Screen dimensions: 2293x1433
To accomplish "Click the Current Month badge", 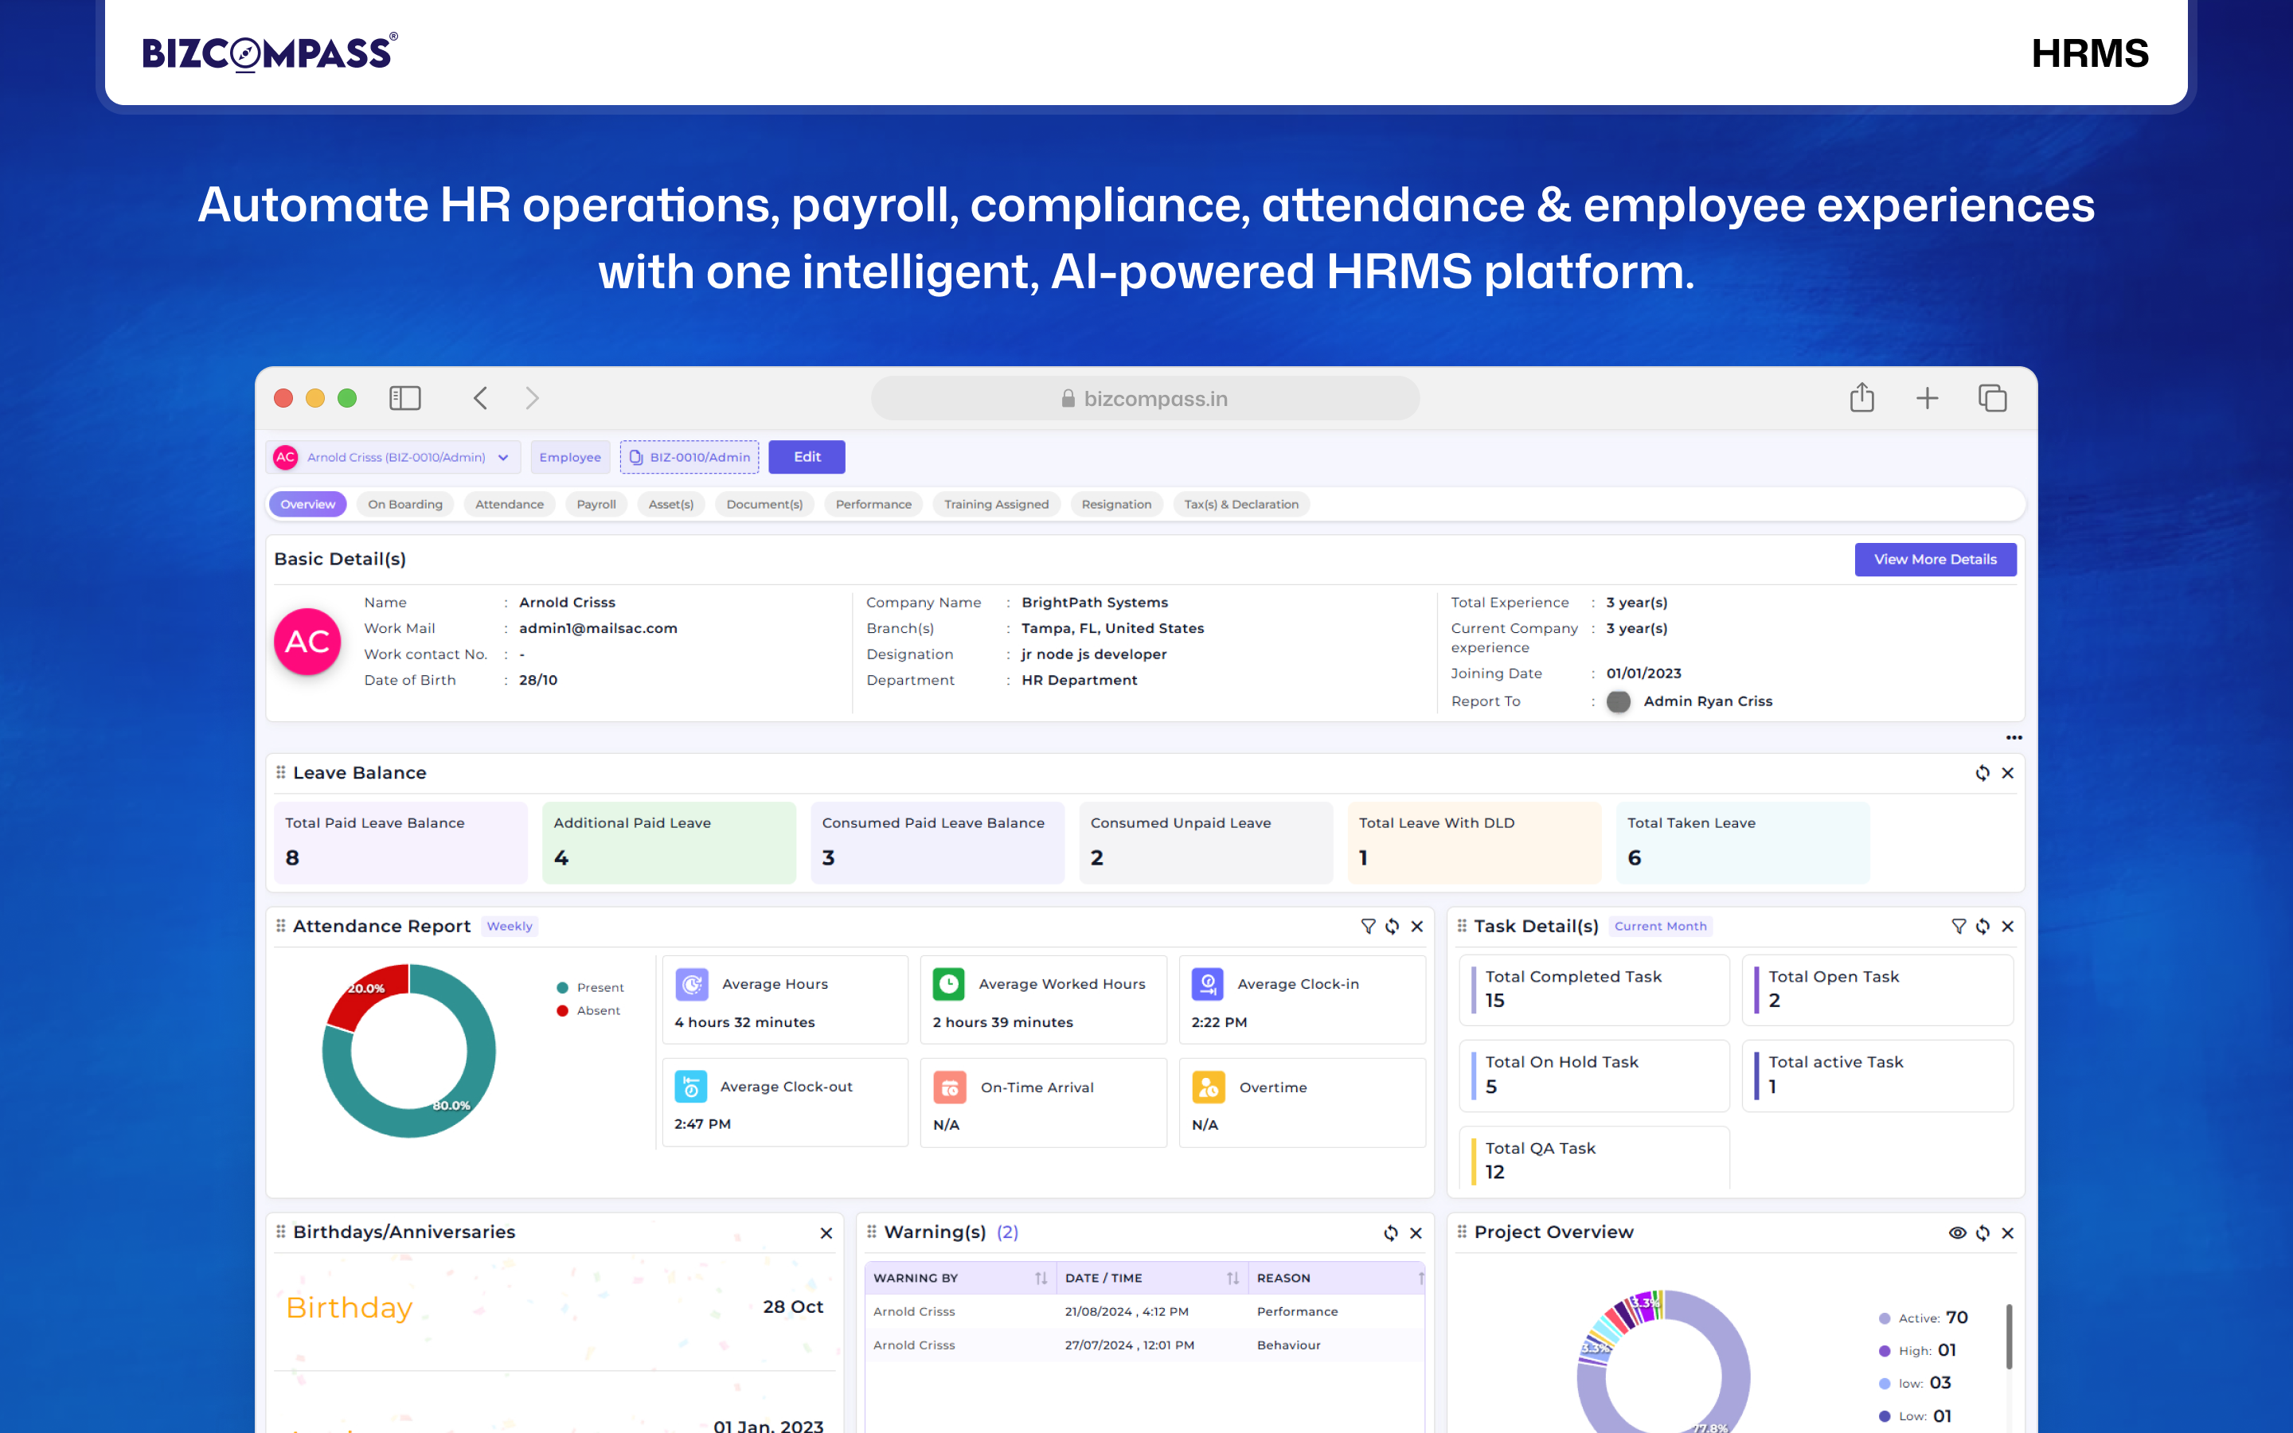I will [x=1660, y=926].
